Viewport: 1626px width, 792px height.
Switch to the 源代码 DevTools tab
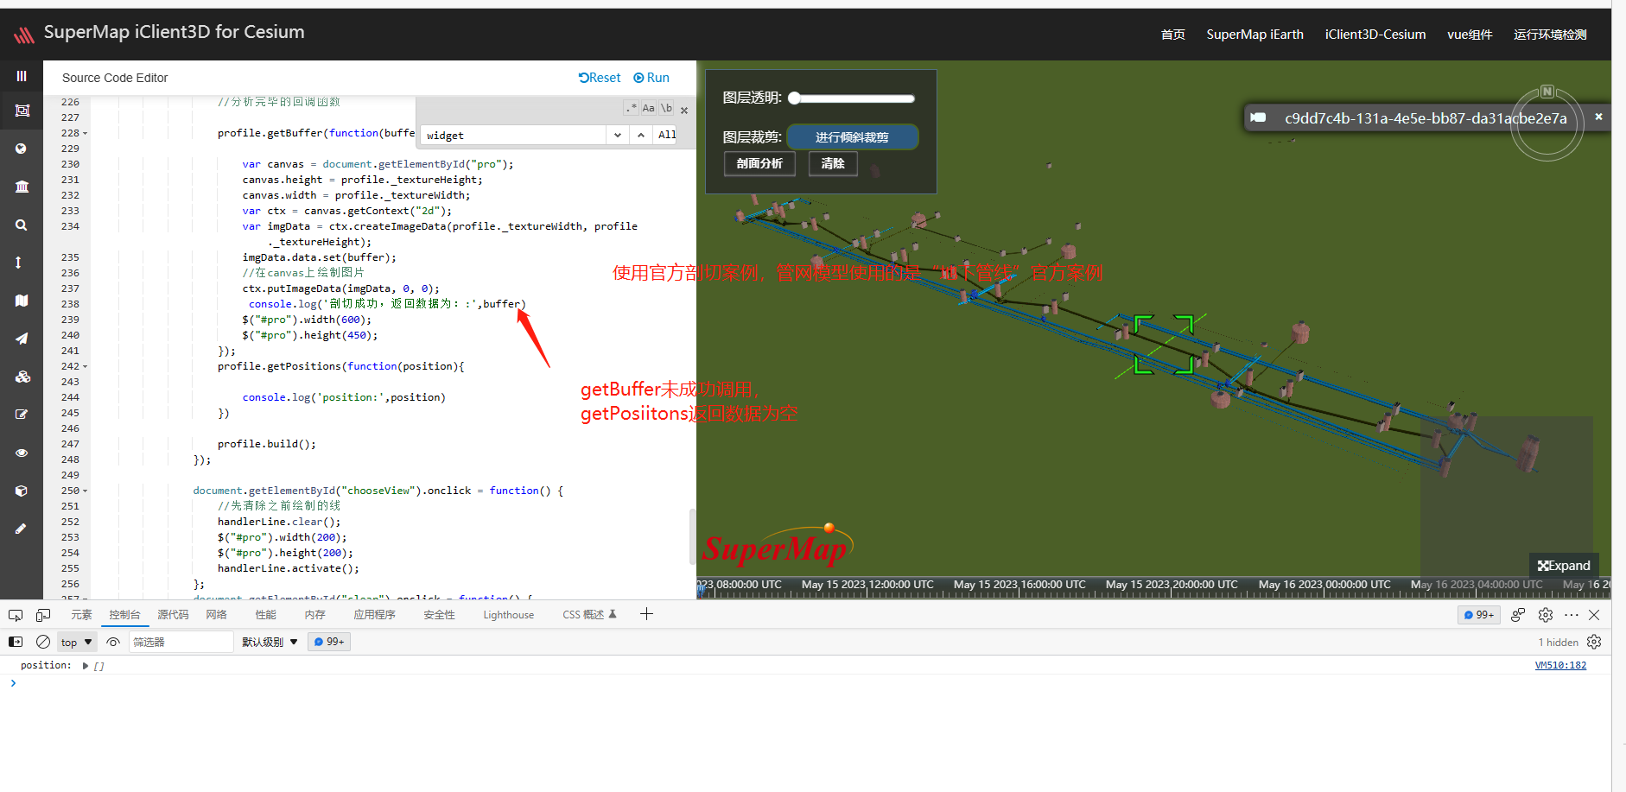173,615
